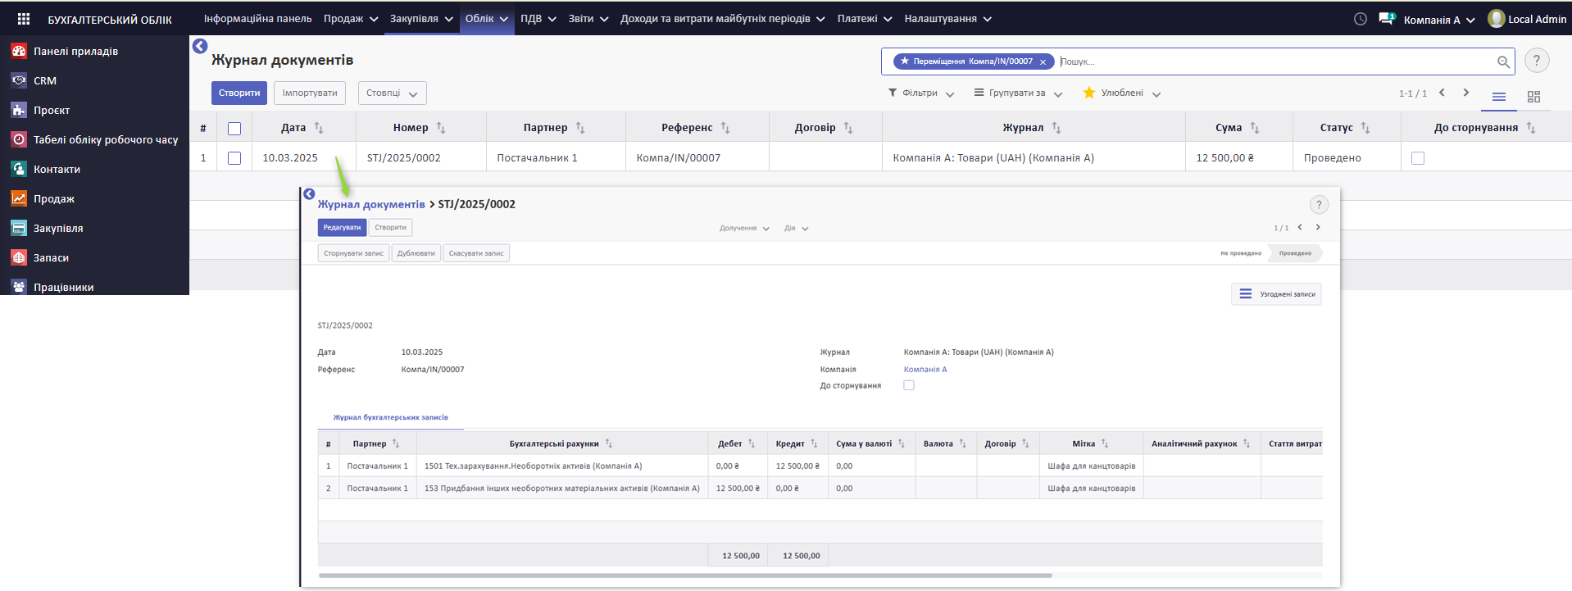The width and height of the screenshot is (1572, 591).
Task: Open the Узгоджені записи button
Action: (x=1276, y=293)
